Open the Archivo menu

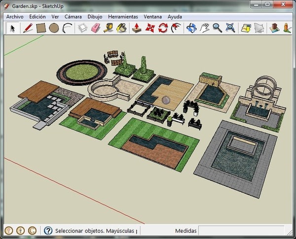point(15,16)
